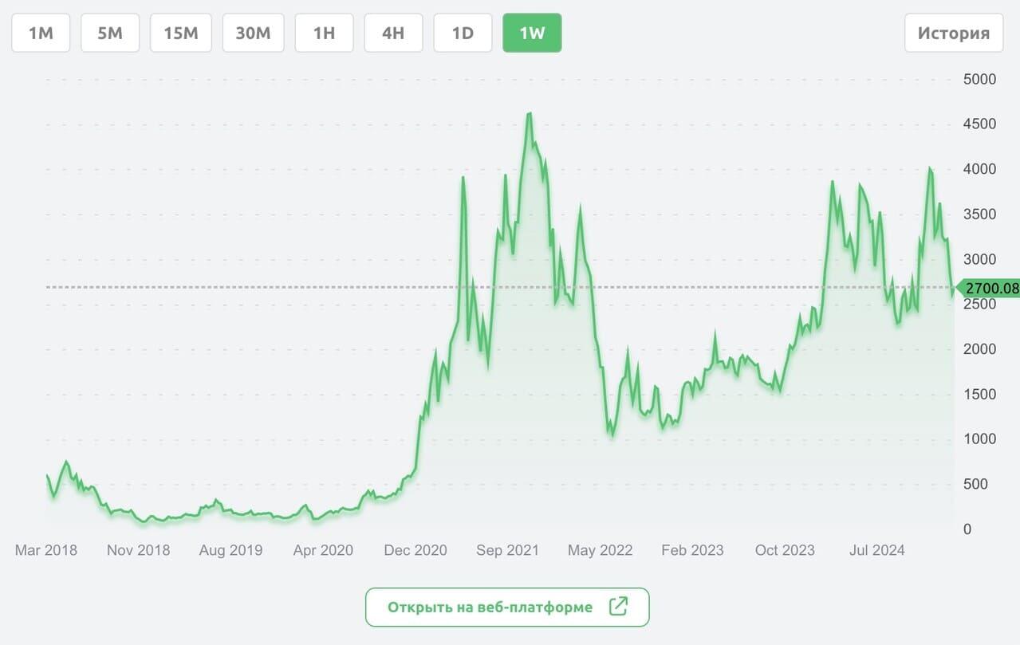
Task: Open the История button
Action: click(x=953, y=33)
